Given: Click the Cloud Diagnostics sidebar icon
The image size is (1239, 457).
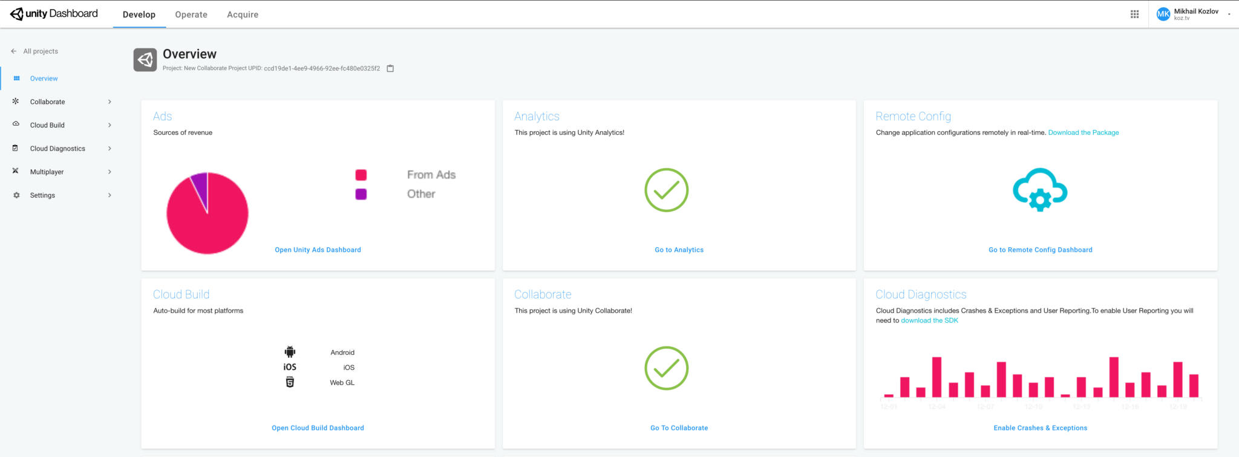Looking at the screenshot, I should (16, 148).
